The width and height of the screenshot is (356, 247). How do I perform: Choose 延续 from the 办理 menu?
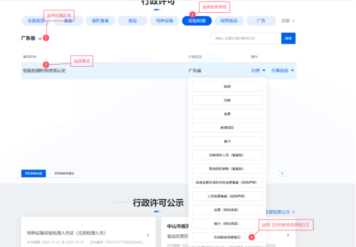coord(227,87)
